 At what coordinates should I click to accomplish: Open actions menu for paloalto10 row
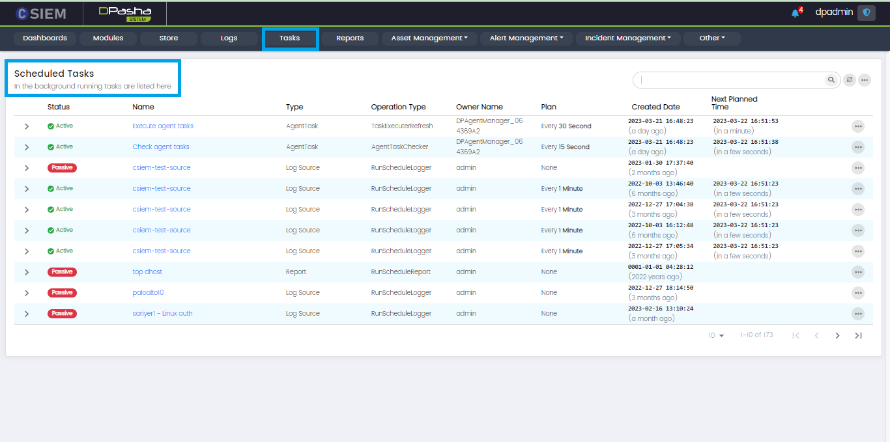click(857, 293)
